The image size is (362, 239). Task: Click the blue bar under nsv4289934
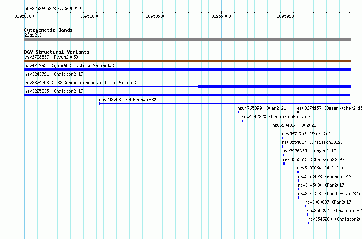click(187, 70)
